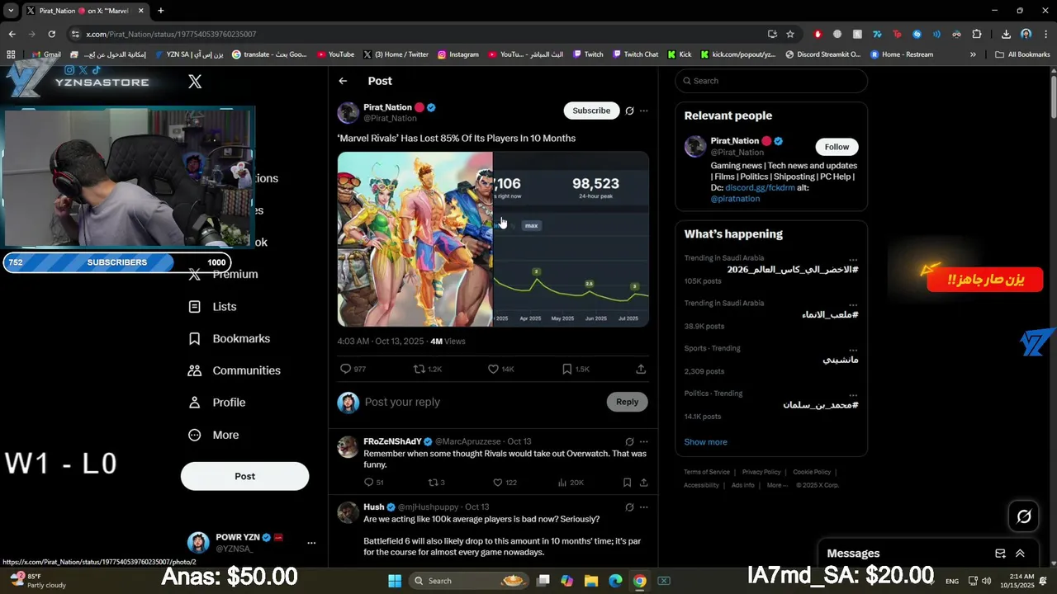Open more options on FRoZeNShAdY comment
Viewport: 1057px width, 594px height.
644,441
